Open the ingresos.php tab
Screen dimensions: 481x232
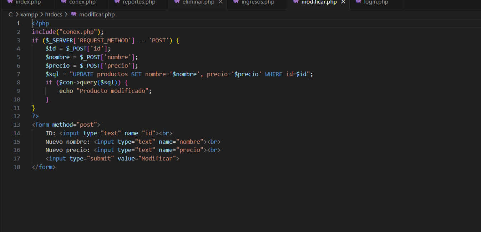click(x=258, y=2)
